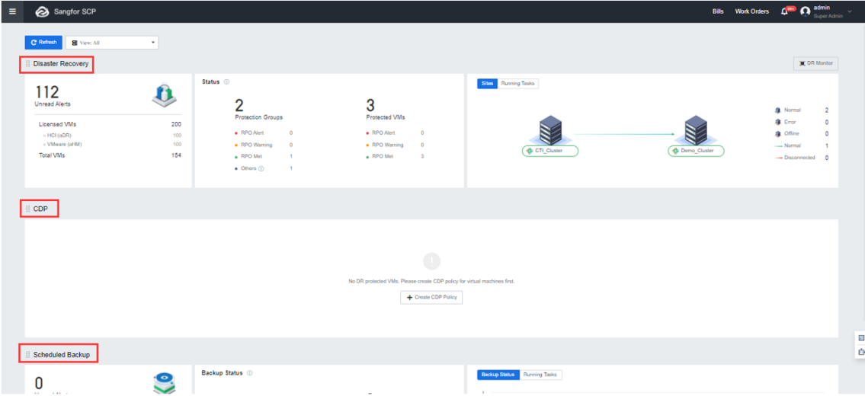Image resolution: width=865 pixels, height=396 pixels.
Task: Click the 3 Protected VMs count
Action: tap(370, 105)
